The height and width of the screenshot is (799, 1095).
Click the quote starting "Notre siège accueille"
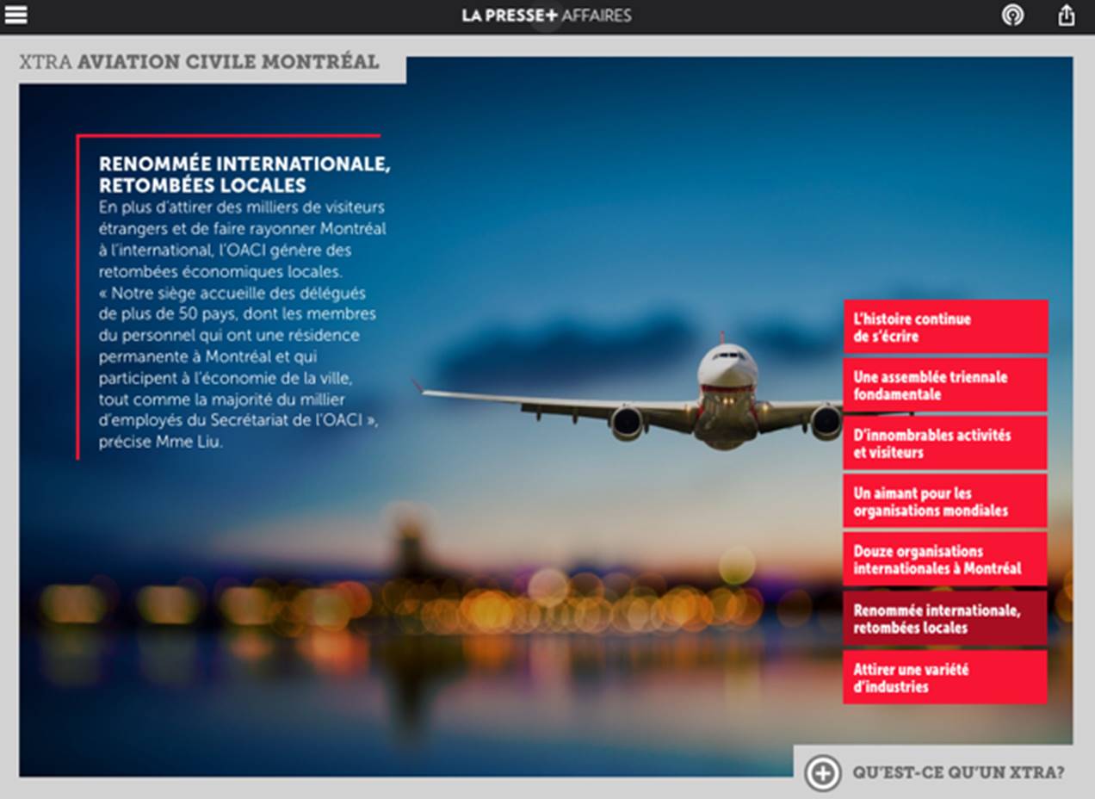(x=239, y=366)
